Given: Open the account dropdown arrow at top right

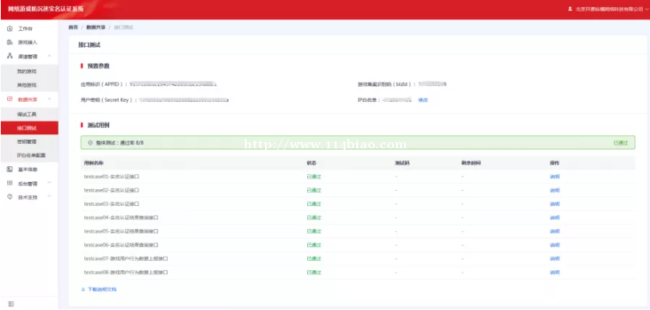Looking at the screenshot, I should [x=647, y=9].
